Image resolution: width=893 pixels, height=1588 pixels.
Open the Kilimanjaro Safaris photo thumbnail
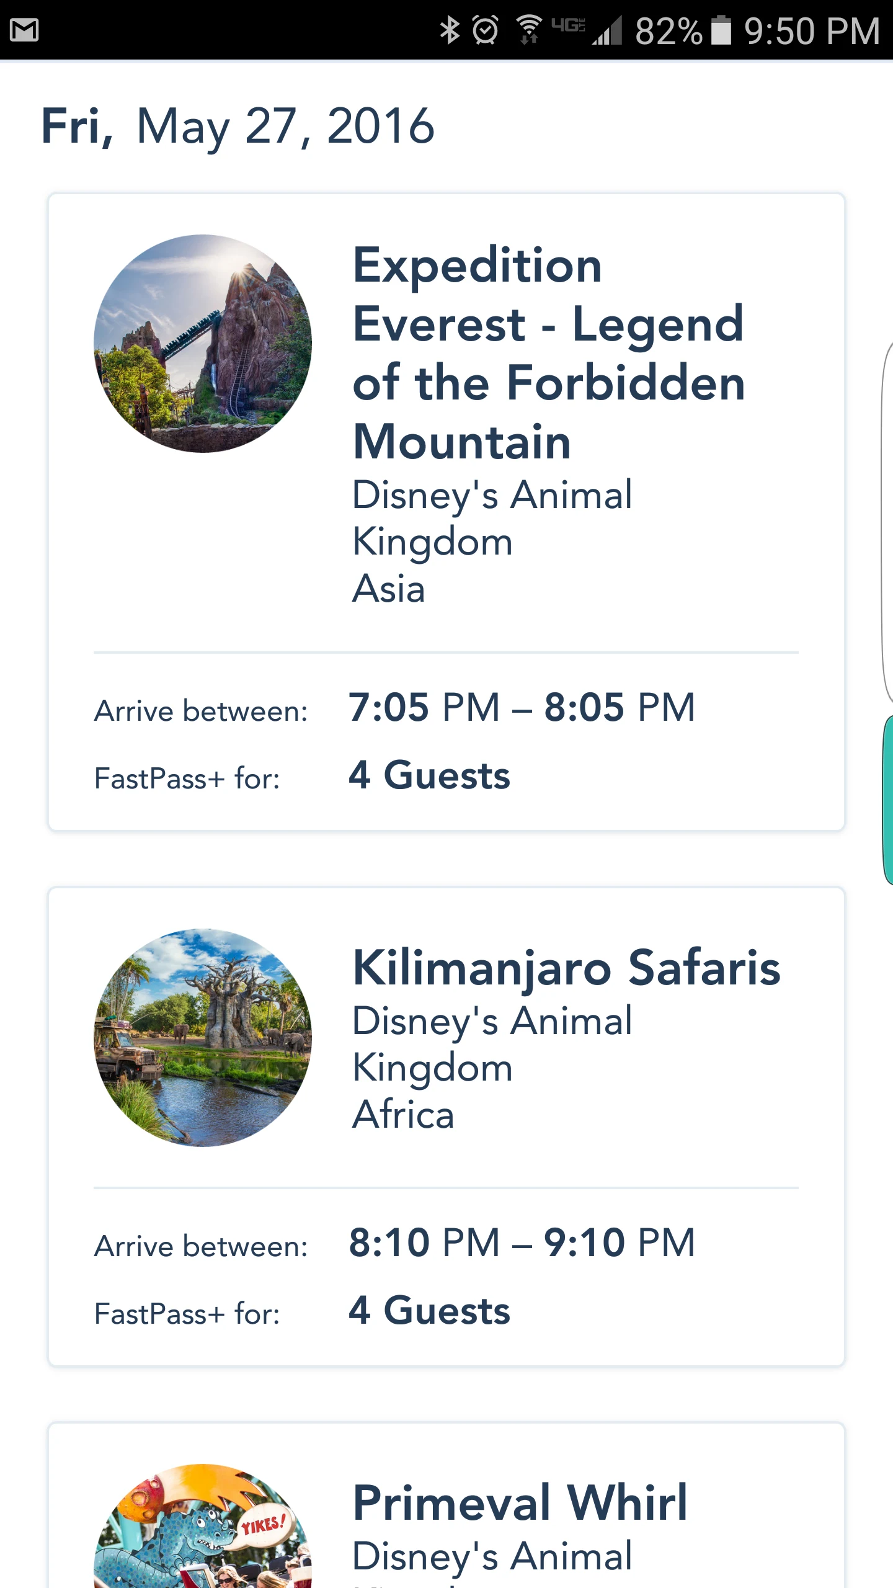[x=203, y=1037]
